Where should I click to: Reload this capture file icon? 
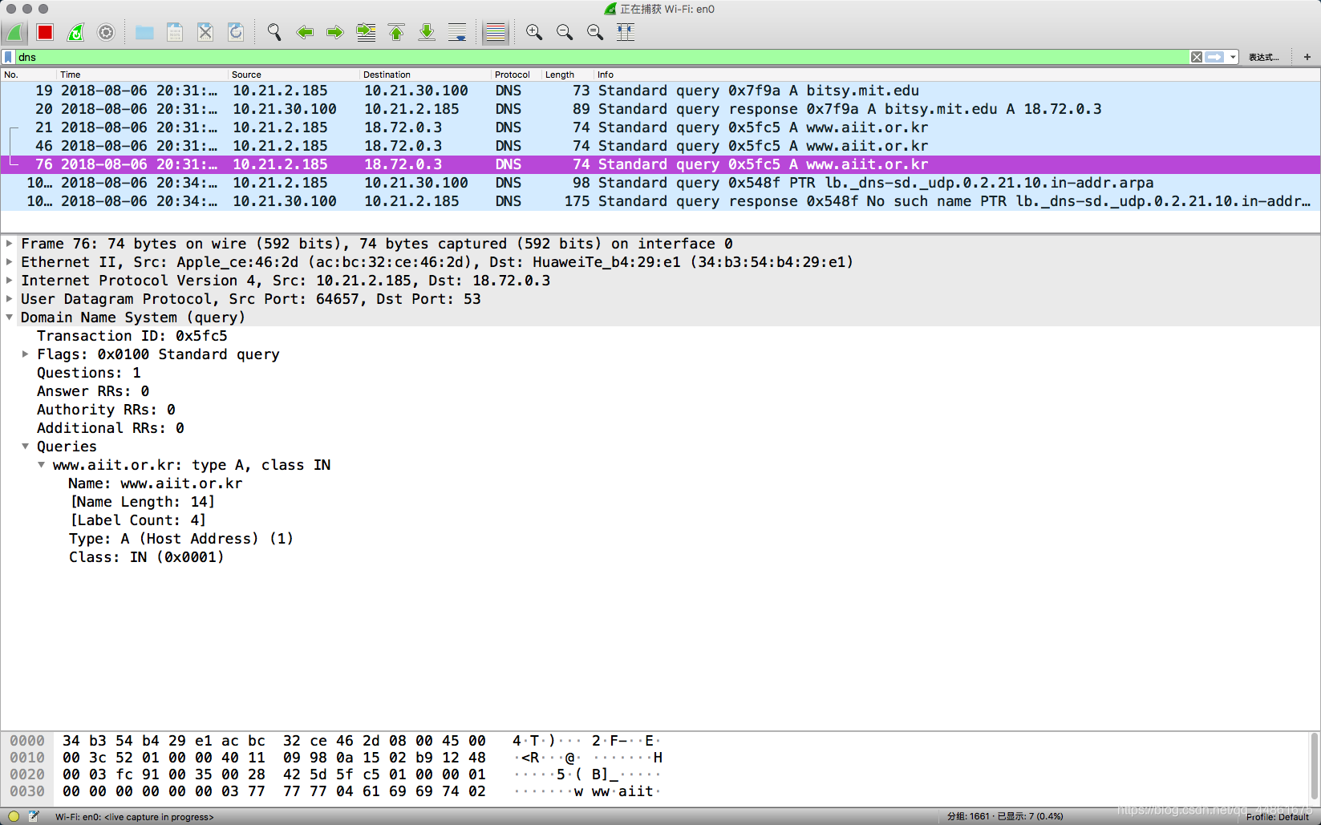[236, 33]
